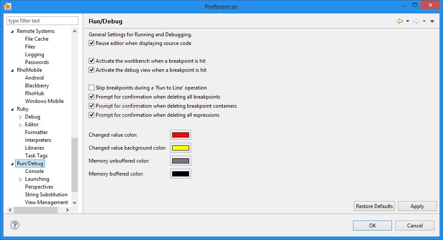Open the preferences view menu arrow
Viewport: 443px width, 240px height.
(432, 21)
